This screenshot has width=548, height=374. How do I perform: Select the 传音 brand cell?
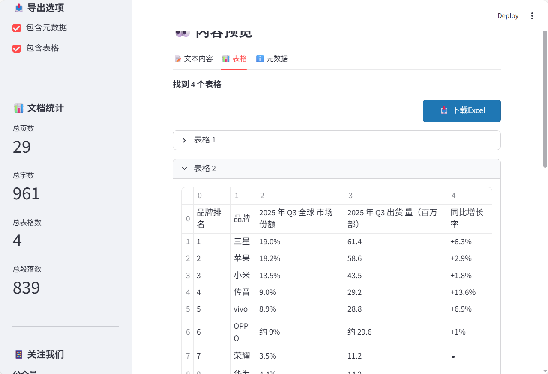coord(243,292)
